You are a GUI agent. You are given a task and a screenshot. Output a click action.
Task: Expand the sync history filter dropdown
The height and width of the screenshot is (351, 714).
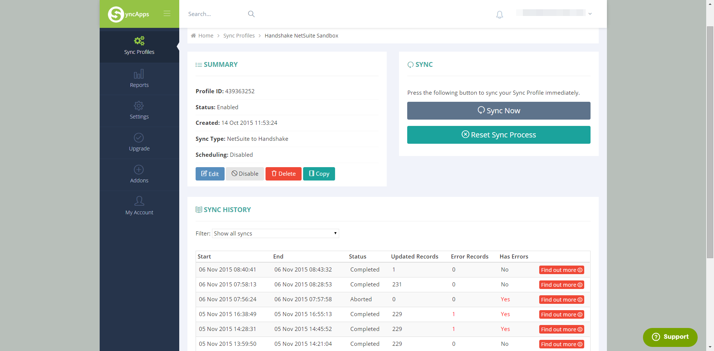point(275,234)
